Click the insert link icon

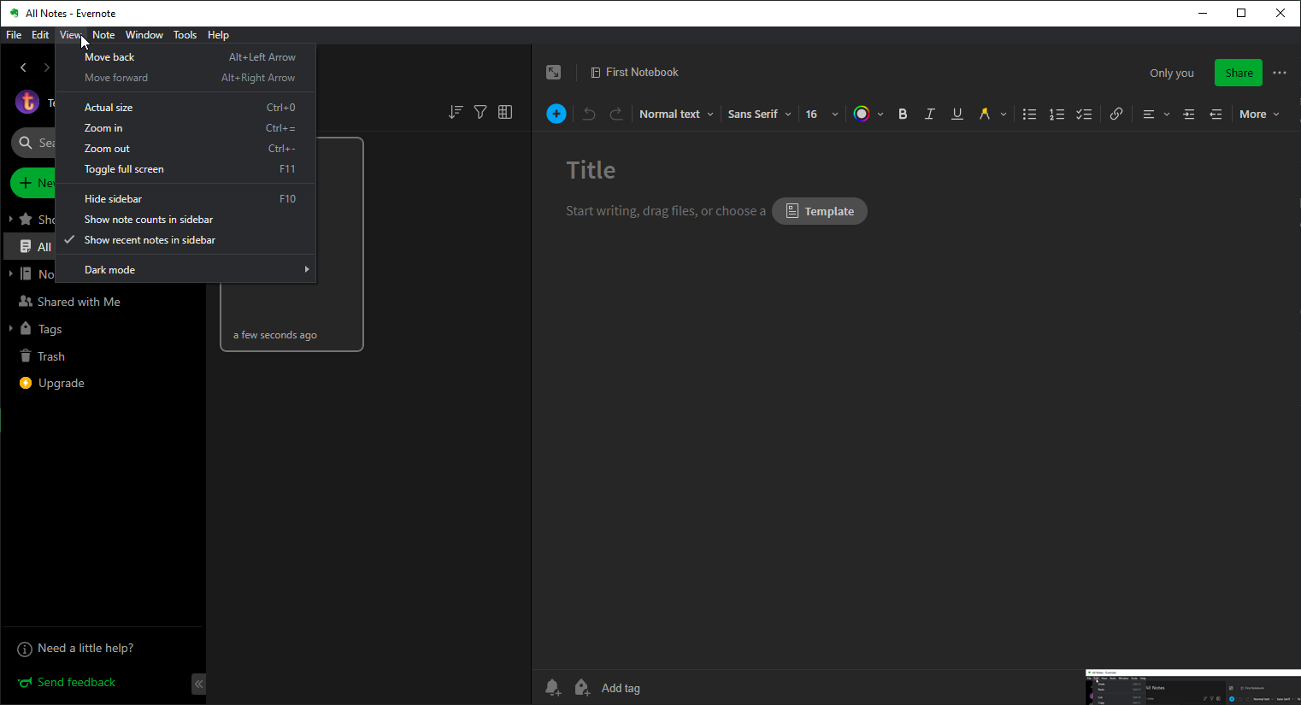1116,114
